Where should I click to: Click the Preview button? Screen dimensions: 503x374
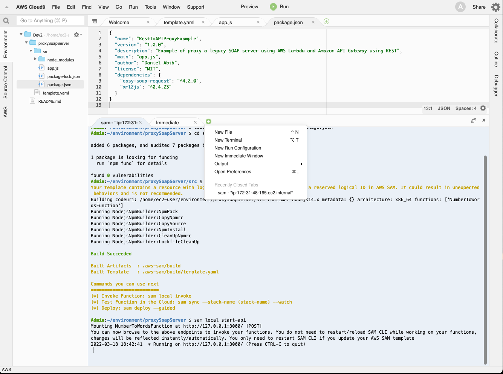tap(249, 7)
